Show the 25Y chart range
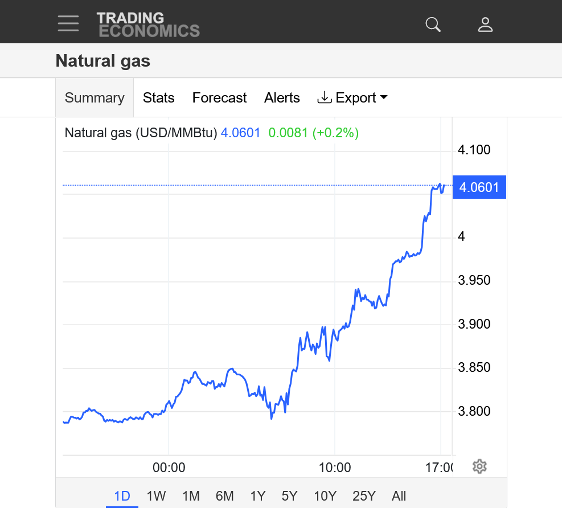The height and width of the screenshot is (508, 562). pyautogui.click(x=364, y=496)
